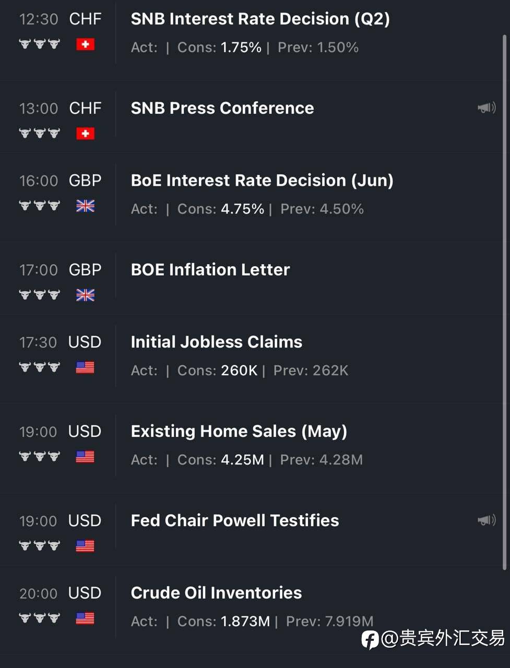
Task: Click the megaphone icon beside SNB Press Conference
Action: pyautogui.click(x=487, y=108)
